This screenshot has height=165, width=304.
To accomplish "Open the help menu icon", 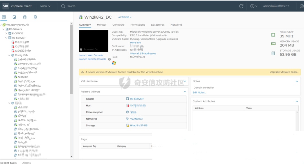I will pos(252,6).
